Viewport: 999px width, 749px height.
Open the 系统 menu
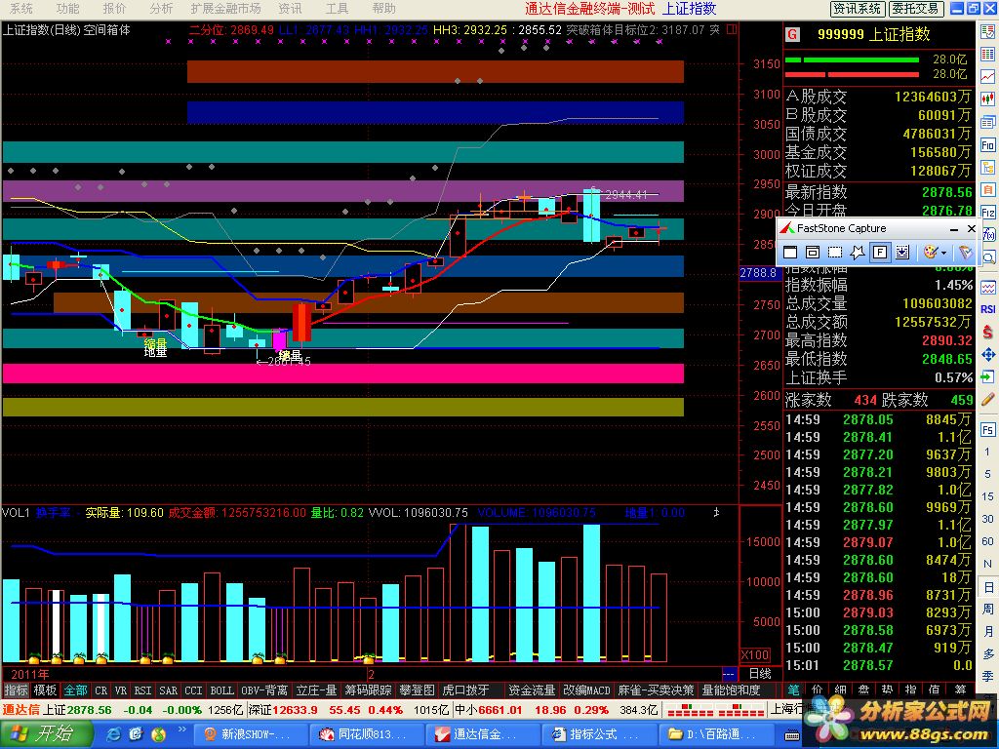coord(21,8)
